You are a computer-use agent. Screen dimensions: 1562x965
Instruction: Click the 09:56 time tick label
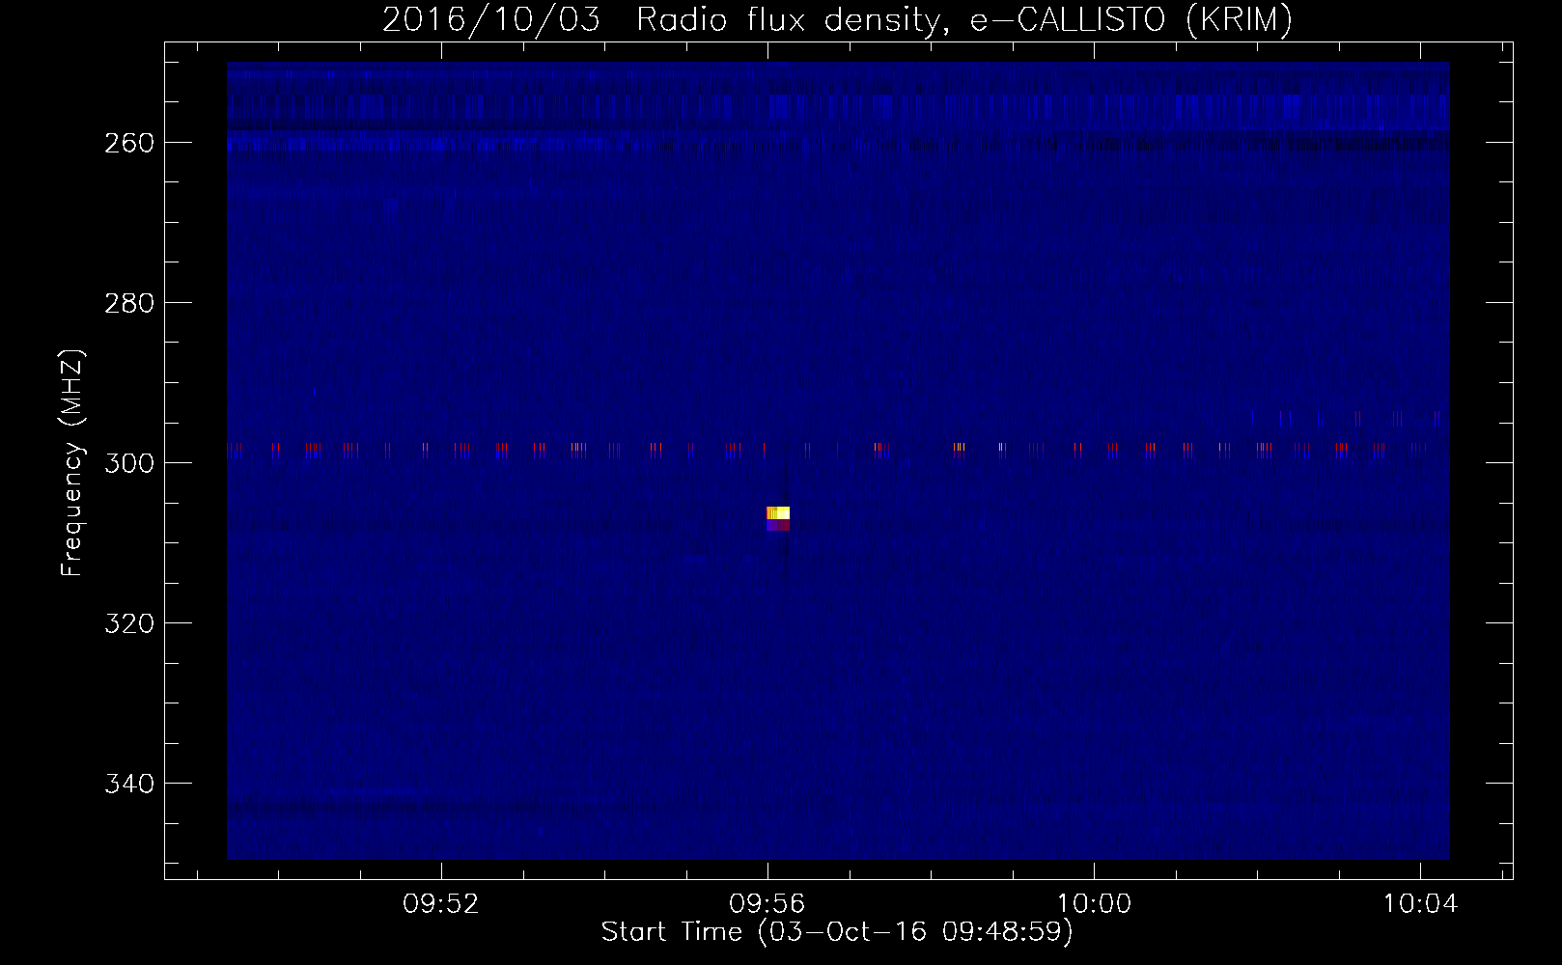point(767,904)
